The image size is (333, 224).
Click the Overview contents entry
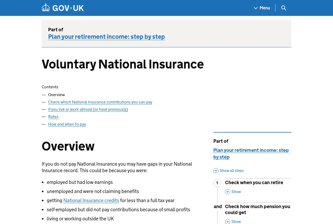(56, 95)
